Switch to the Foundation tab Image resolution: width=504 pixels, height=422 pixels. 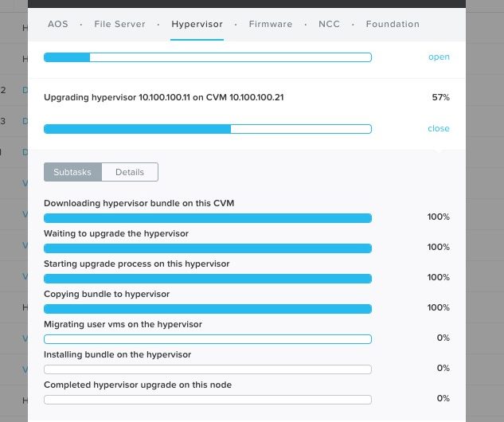pos(393,24)
